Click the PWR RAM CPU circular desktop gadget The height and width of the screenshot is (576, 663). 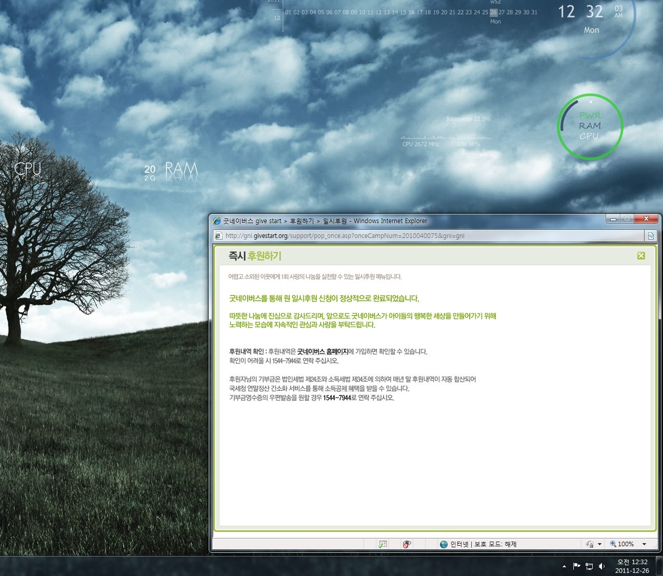590,126
